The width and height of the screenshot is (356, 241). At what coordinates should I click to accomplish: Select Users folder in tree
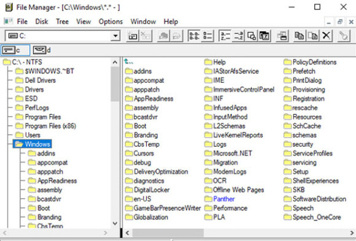28,135
